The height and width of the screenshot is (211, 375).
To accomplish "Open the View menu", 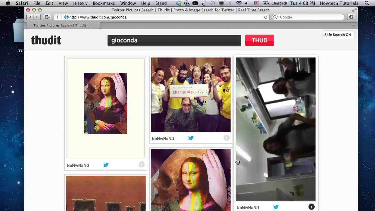I will 63,3.
